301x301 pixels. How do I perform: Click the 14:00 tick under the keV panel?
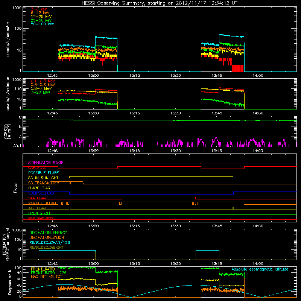tap(258, 76)
